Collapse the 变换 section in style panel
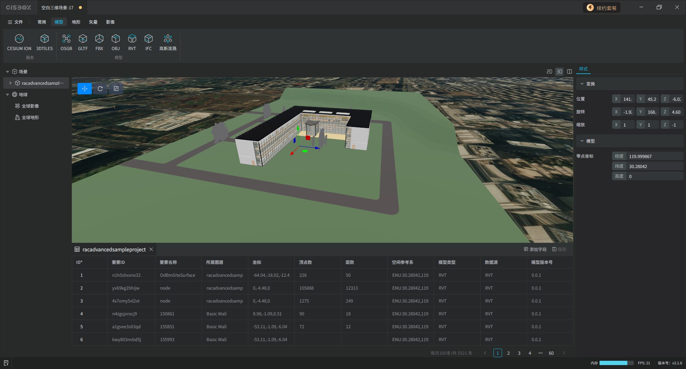 [x=582, y=84]
